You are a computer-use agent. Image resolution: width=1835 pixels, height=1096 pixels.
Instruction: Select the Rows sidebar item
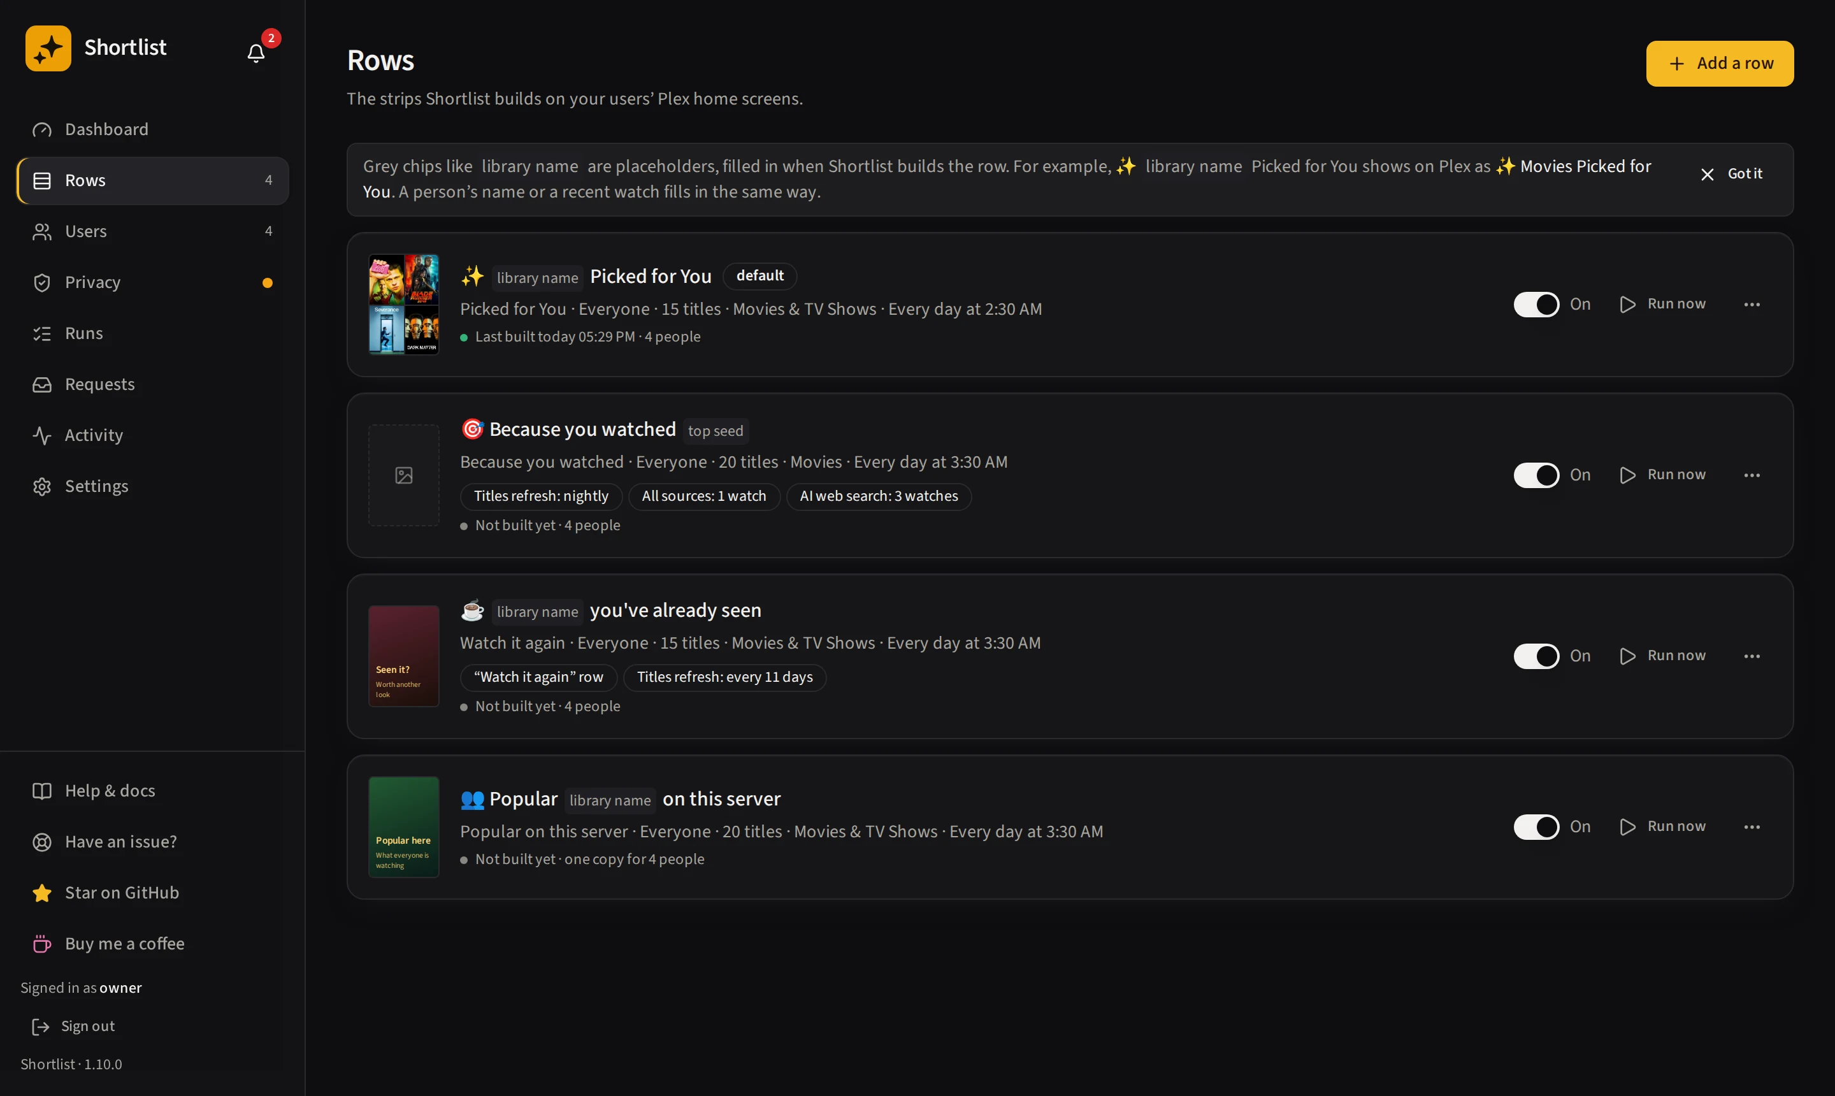pos(153,180)
